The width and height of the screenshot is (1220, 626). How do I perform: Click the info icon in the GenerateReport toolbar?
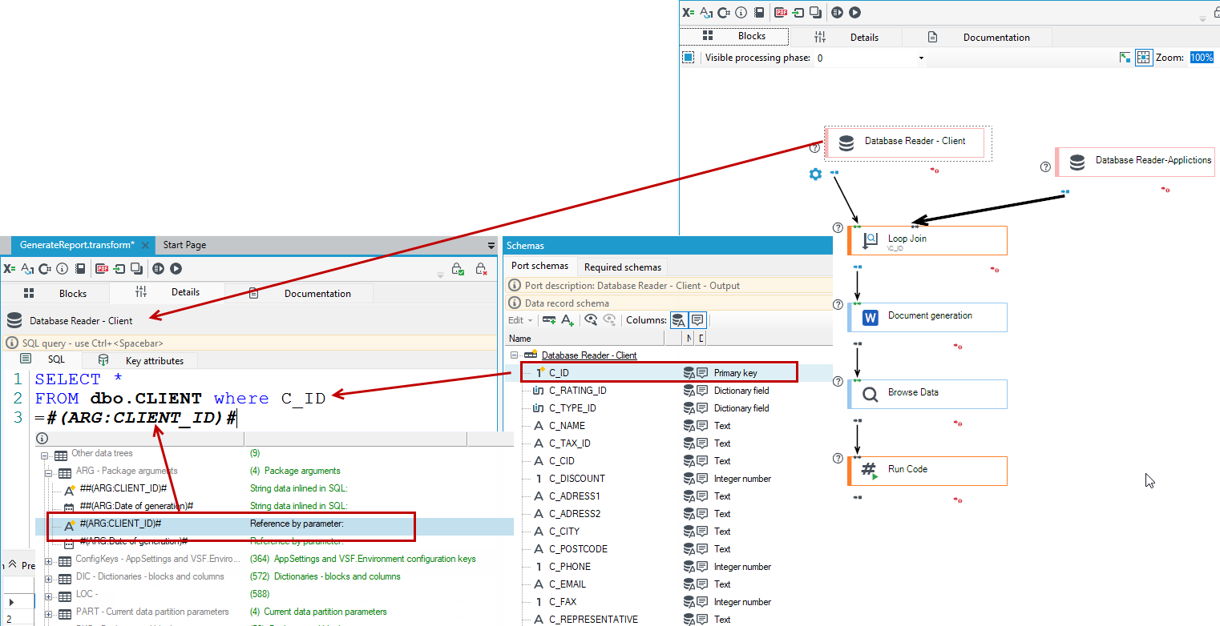63,269
